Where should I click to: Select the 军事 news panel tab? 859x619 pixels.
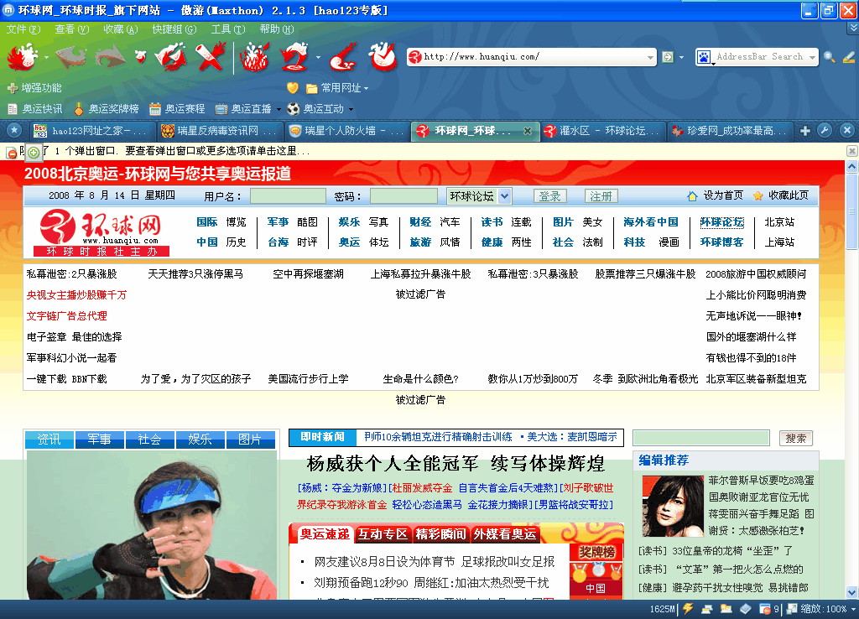click(99, 440)
